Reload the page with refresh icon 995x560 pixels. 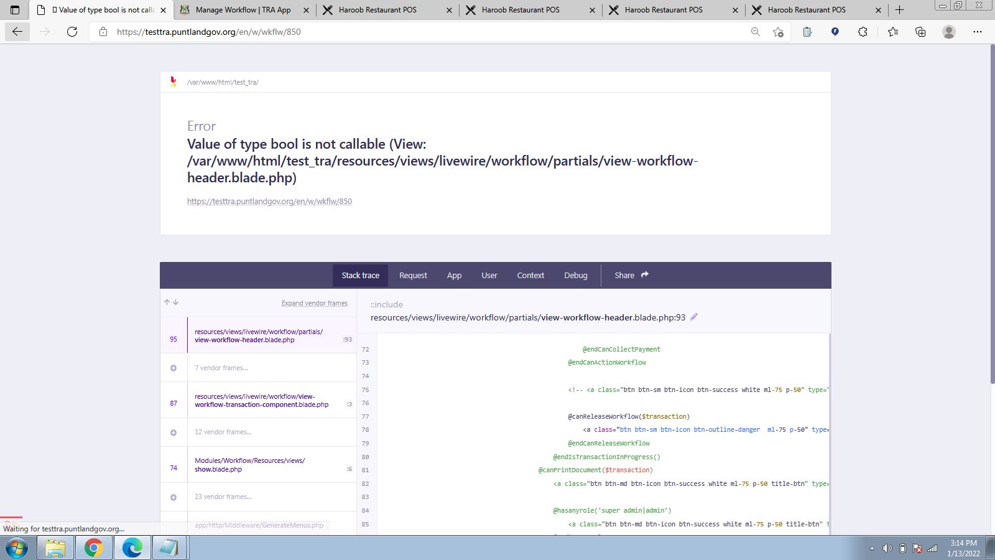point(72,32)
